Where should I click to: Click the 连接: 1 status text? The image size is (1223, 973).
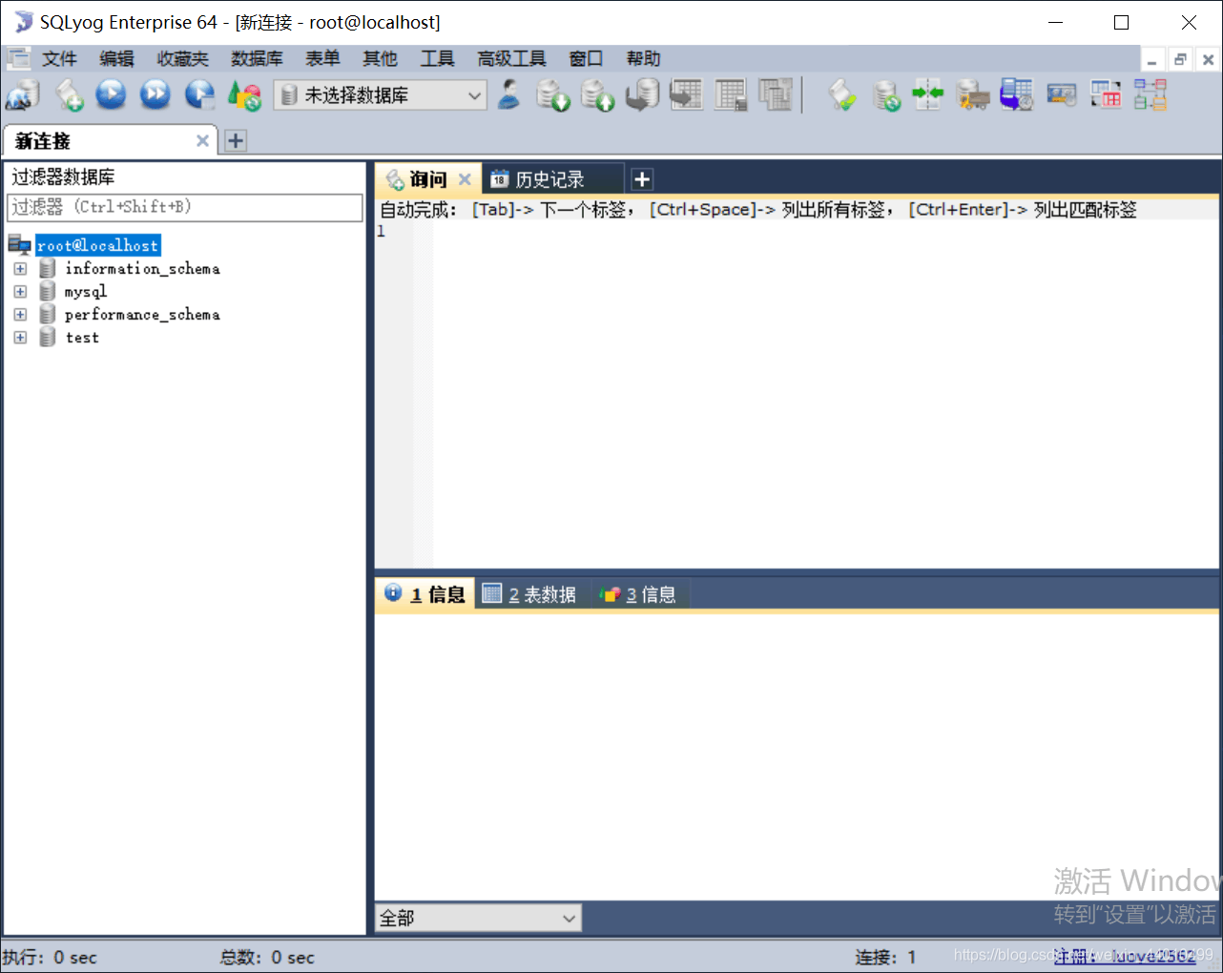(x=886, y=957)
